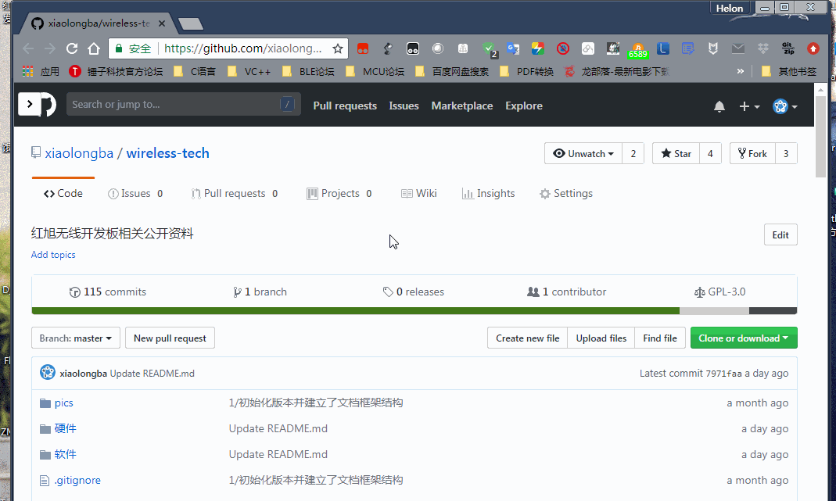
Task: Click the page vertical scrollbar thumb
Action: point(820,137)
